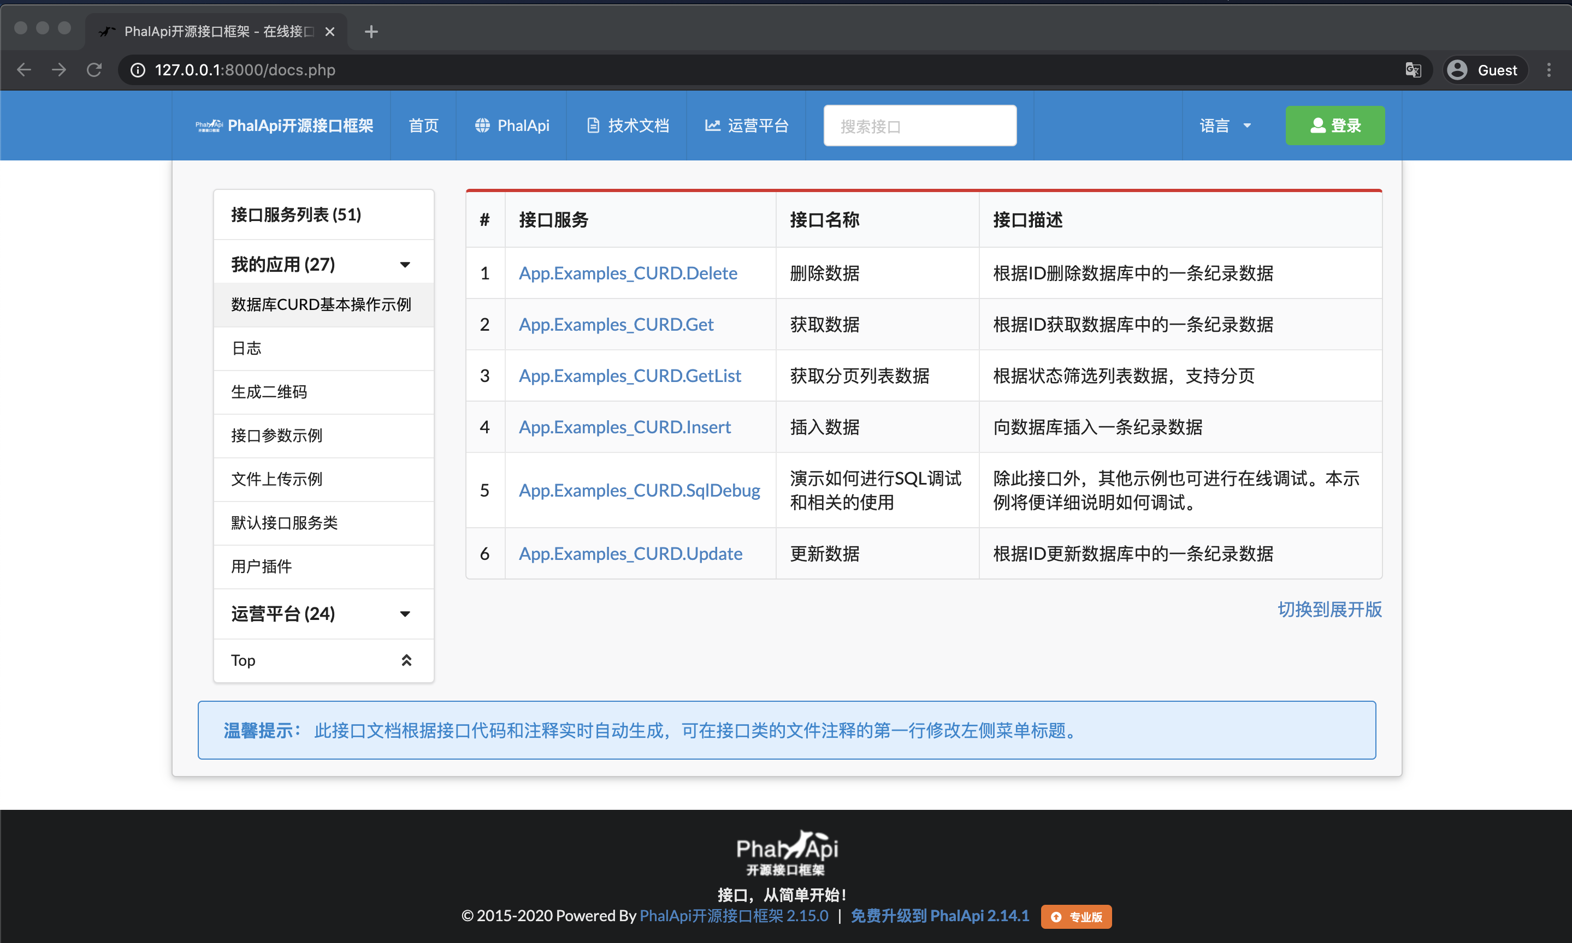
Task: Collapse the sidebar using the Top double-chevron
Action: pyautogui.click(x=407, y=660)
